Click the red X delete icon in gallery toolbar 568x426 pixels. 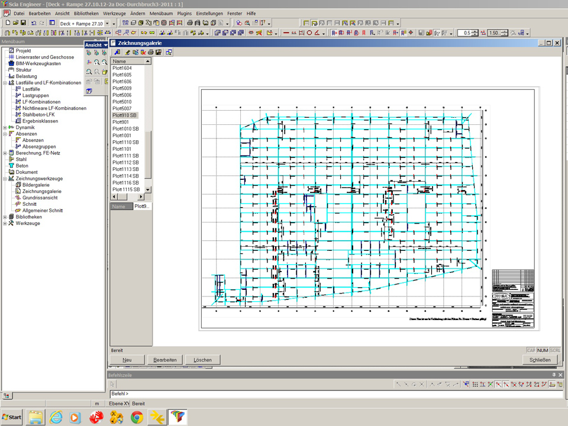coord(143,52)
